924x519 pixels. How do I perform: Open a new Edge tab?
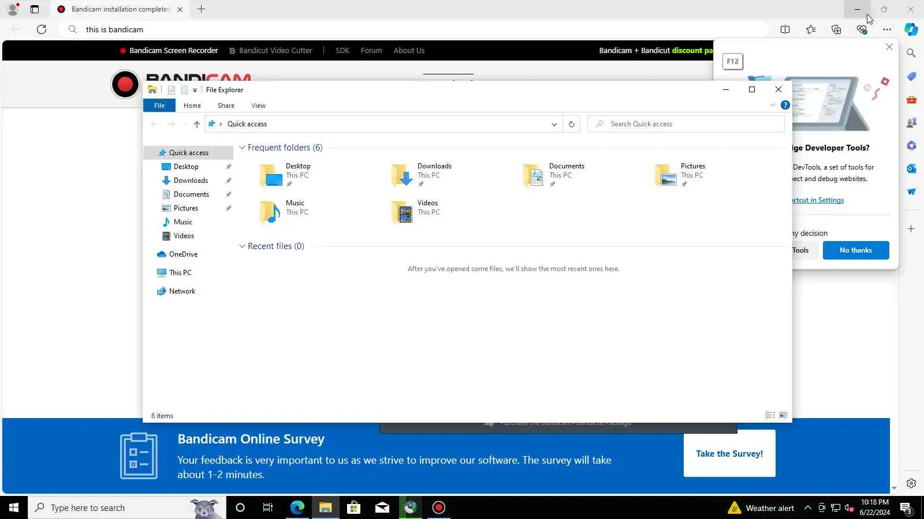coord(201,9)
